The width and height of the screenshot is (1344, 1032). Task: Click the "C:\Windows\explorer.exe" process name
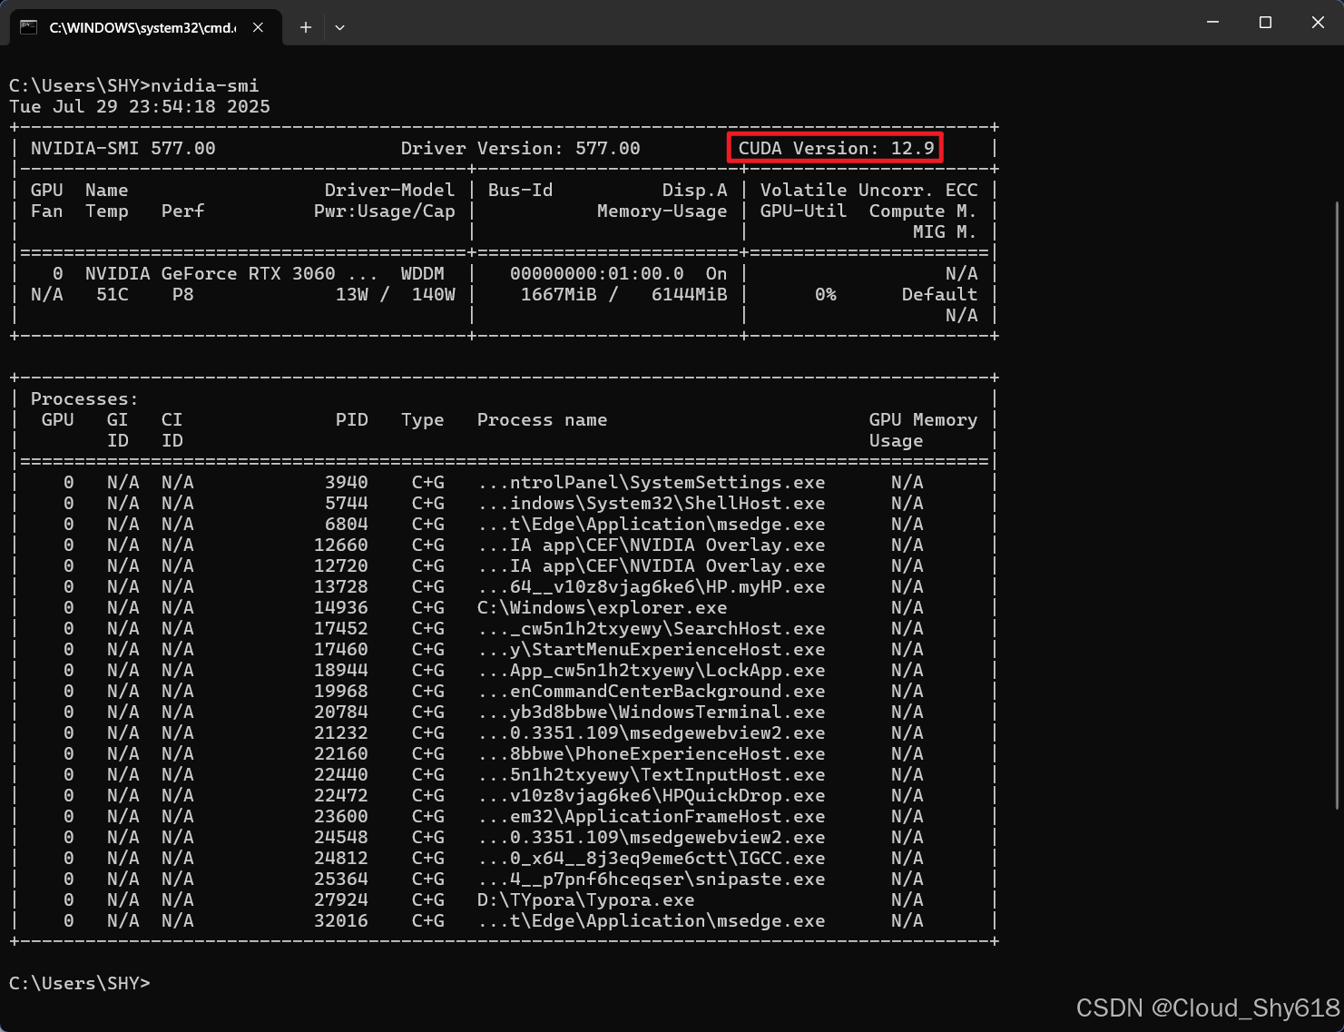[x=603, y=607]
